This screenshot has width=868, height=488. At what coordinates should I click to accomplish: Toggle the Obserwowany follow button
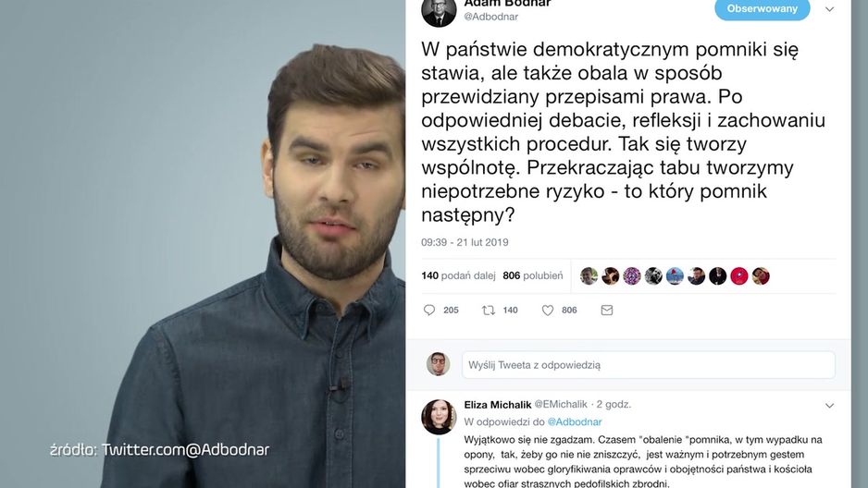(763, 9)
